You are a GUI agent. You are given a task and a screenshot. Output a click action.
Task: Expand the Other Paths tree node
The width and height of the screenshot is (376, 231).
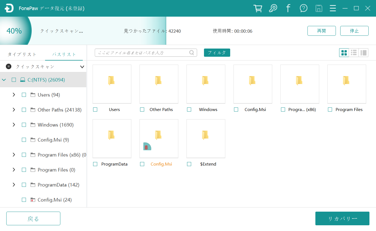click(14, 110)
